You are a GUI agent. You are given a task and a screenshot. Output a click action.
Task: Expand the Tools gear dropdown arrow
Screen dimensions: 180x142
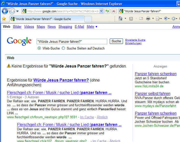tap(176, 19)
